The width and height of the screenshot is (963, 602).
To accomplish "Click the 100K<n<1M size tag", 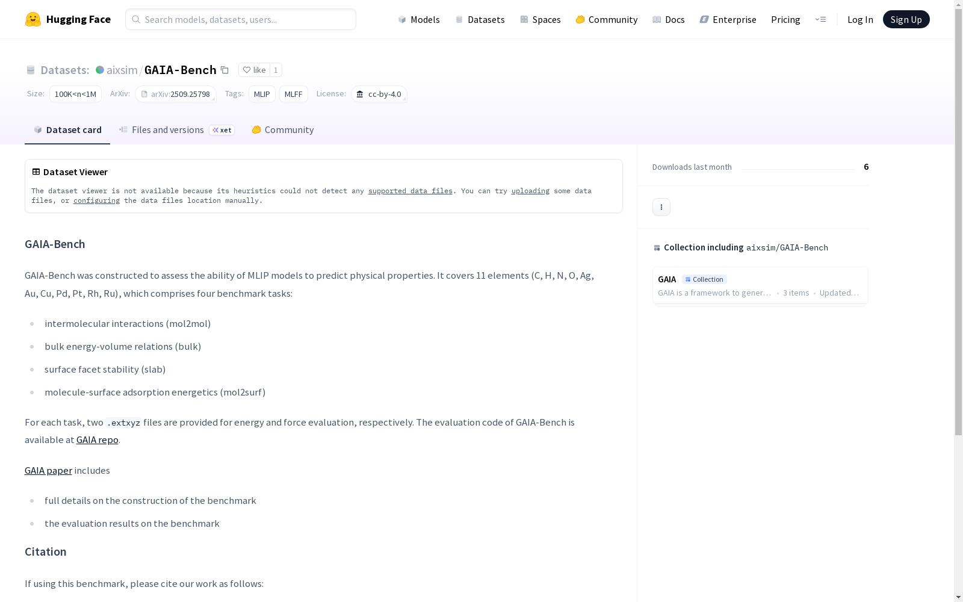I will coord(75,94).
